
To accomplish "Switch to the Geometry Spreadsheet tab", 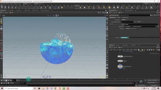I will 45,10.
